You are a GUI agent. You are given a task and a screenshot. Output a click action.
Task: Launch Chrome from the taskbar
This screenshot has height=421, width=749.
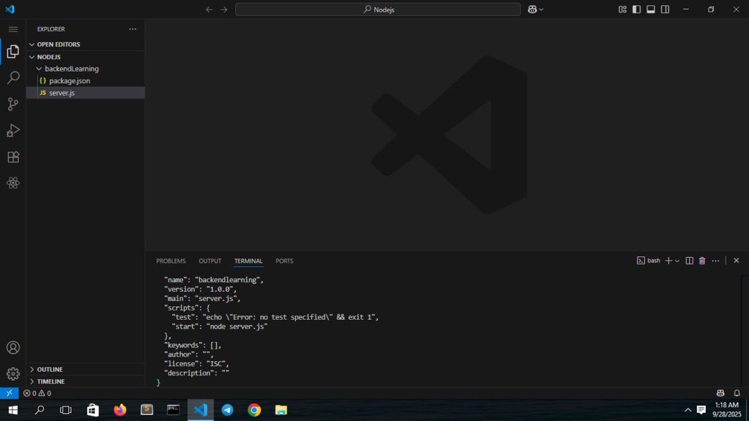(254, 410)
